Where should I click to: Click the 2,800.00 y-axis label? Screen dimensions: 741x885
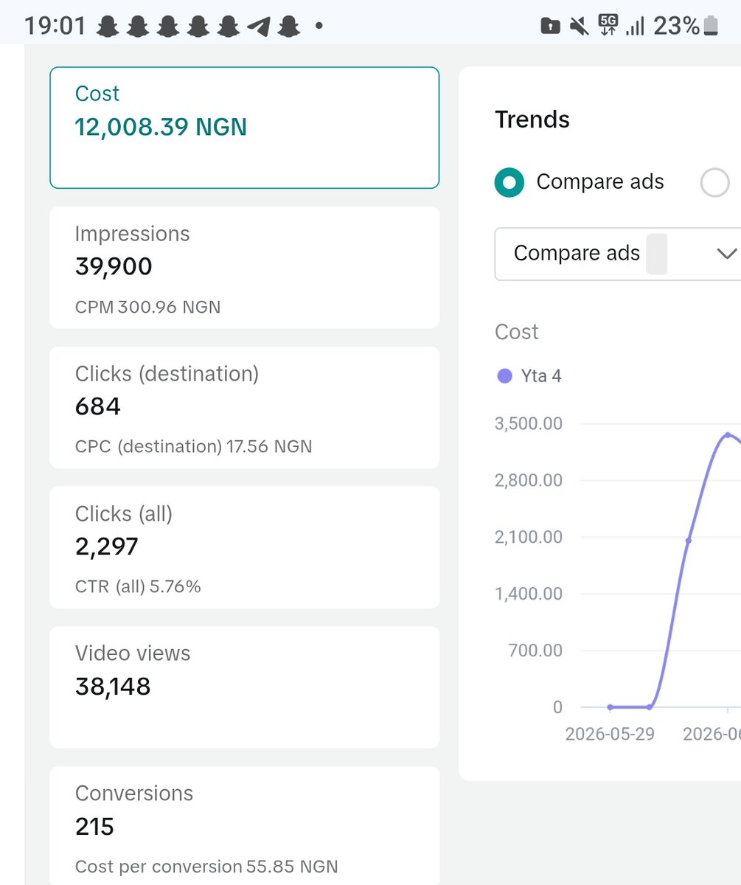[529, 480]
